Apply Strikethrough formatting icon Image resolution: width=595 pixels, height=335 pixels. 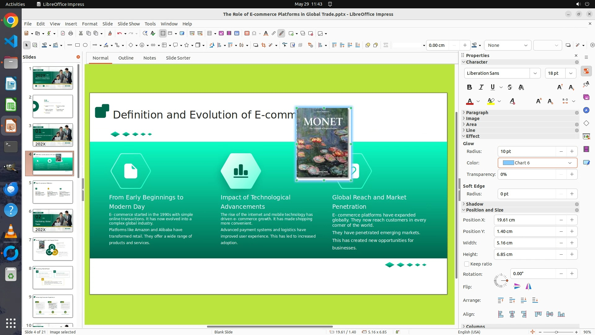pos(510,87)
